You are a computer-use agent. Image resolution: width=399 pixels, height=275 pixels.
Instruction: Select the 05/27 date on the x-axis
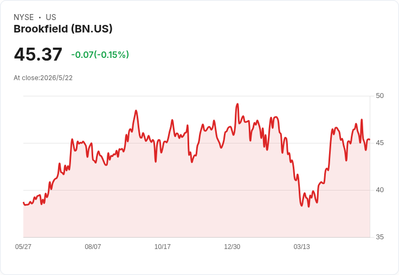(x=23, y=247)
